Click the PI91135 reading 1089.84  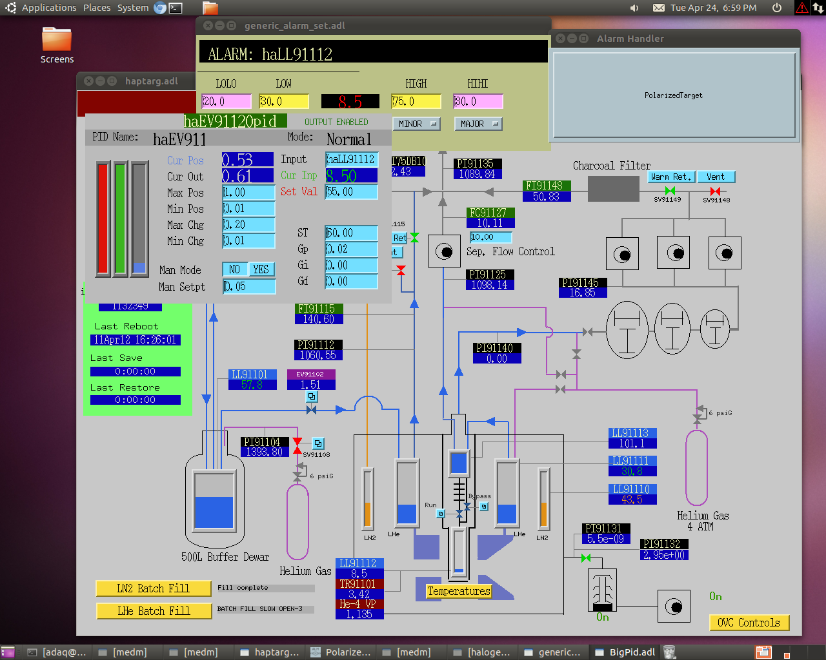tap(477, 174)
